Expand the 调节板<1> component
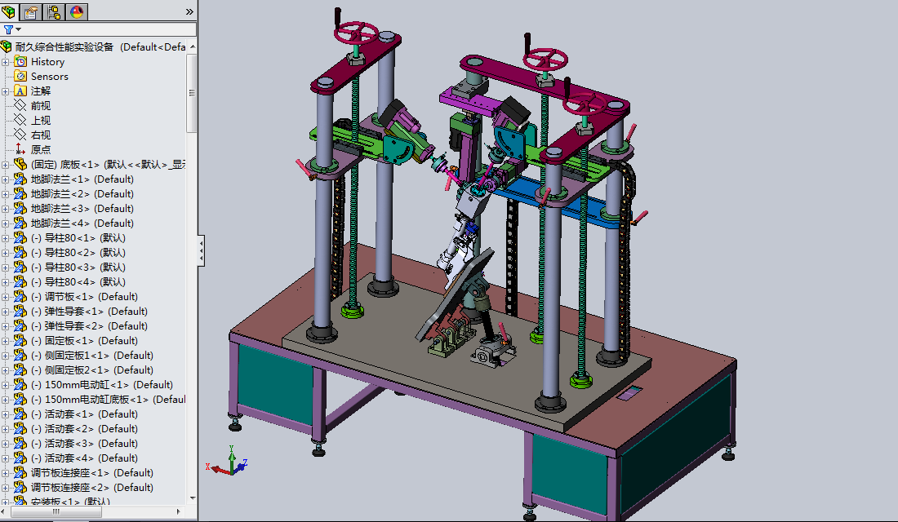The image size is (898, 522). pyautogui.click(x=5, y=297)
